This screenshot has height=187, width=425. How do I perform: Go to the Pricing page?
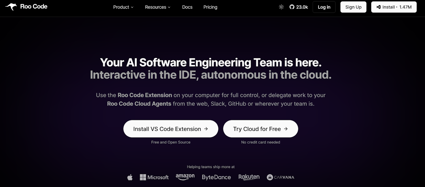[210, 7]
